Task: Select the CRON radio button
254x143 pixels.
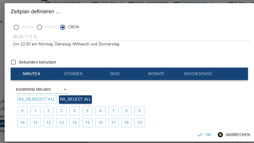Action: (63, 27)
